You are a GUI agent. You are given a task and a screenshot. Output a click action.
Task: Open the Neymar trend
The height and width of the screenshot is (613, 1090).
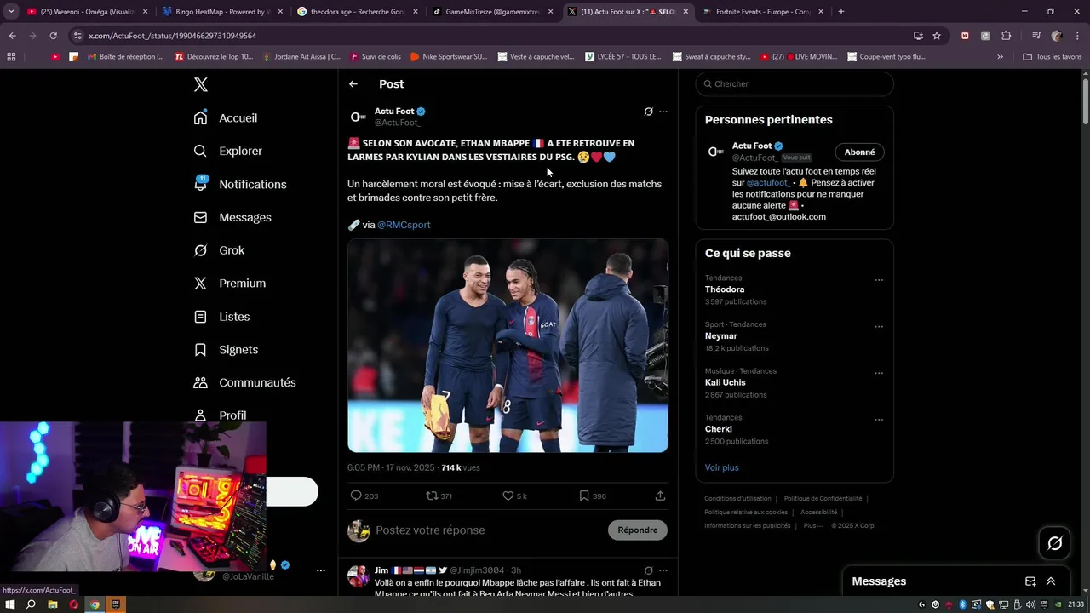click(x=721, y=336)
